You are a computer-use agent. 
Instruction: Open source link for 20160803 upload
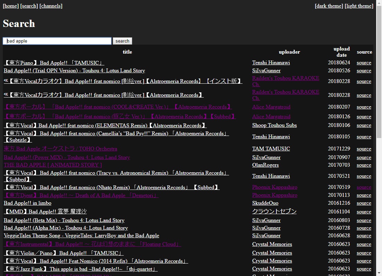pyautogui.click(x=364, y=220)
